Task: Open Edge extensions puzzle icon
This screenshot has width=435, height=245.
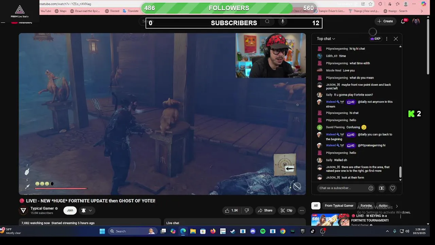Action: click(380, 4)
